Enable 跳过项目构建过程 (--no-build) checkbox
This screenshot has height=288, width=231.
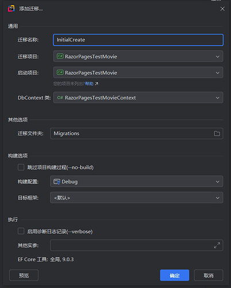pos(21,167)
